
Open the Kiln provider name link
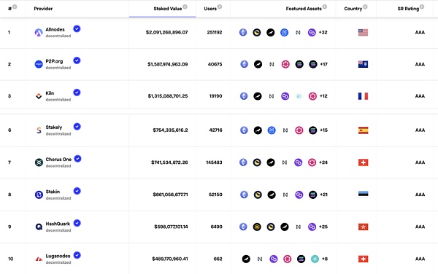tap(50, 93)
